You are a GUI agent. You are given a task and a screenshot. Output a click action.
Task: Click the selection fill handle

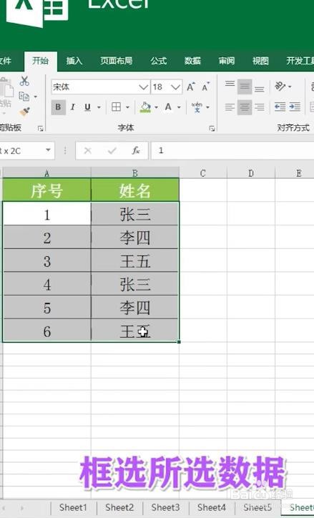179,342
